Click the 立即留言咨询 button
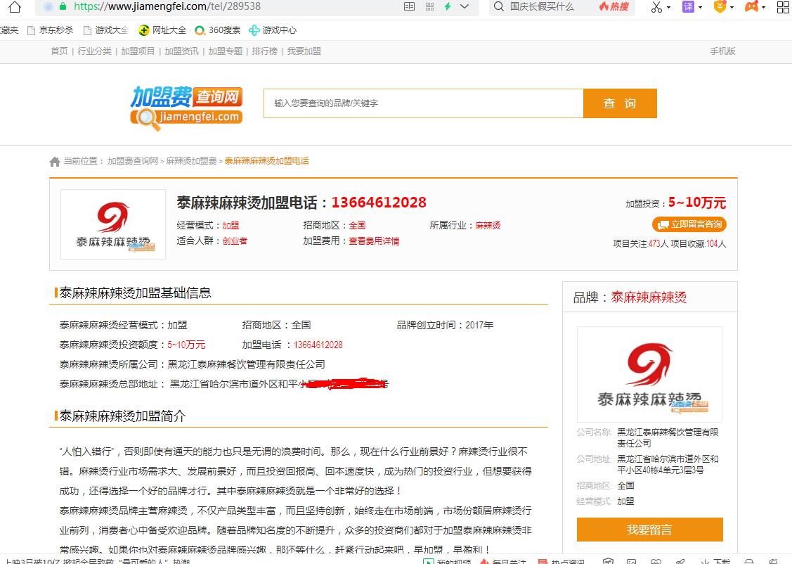 689,224
